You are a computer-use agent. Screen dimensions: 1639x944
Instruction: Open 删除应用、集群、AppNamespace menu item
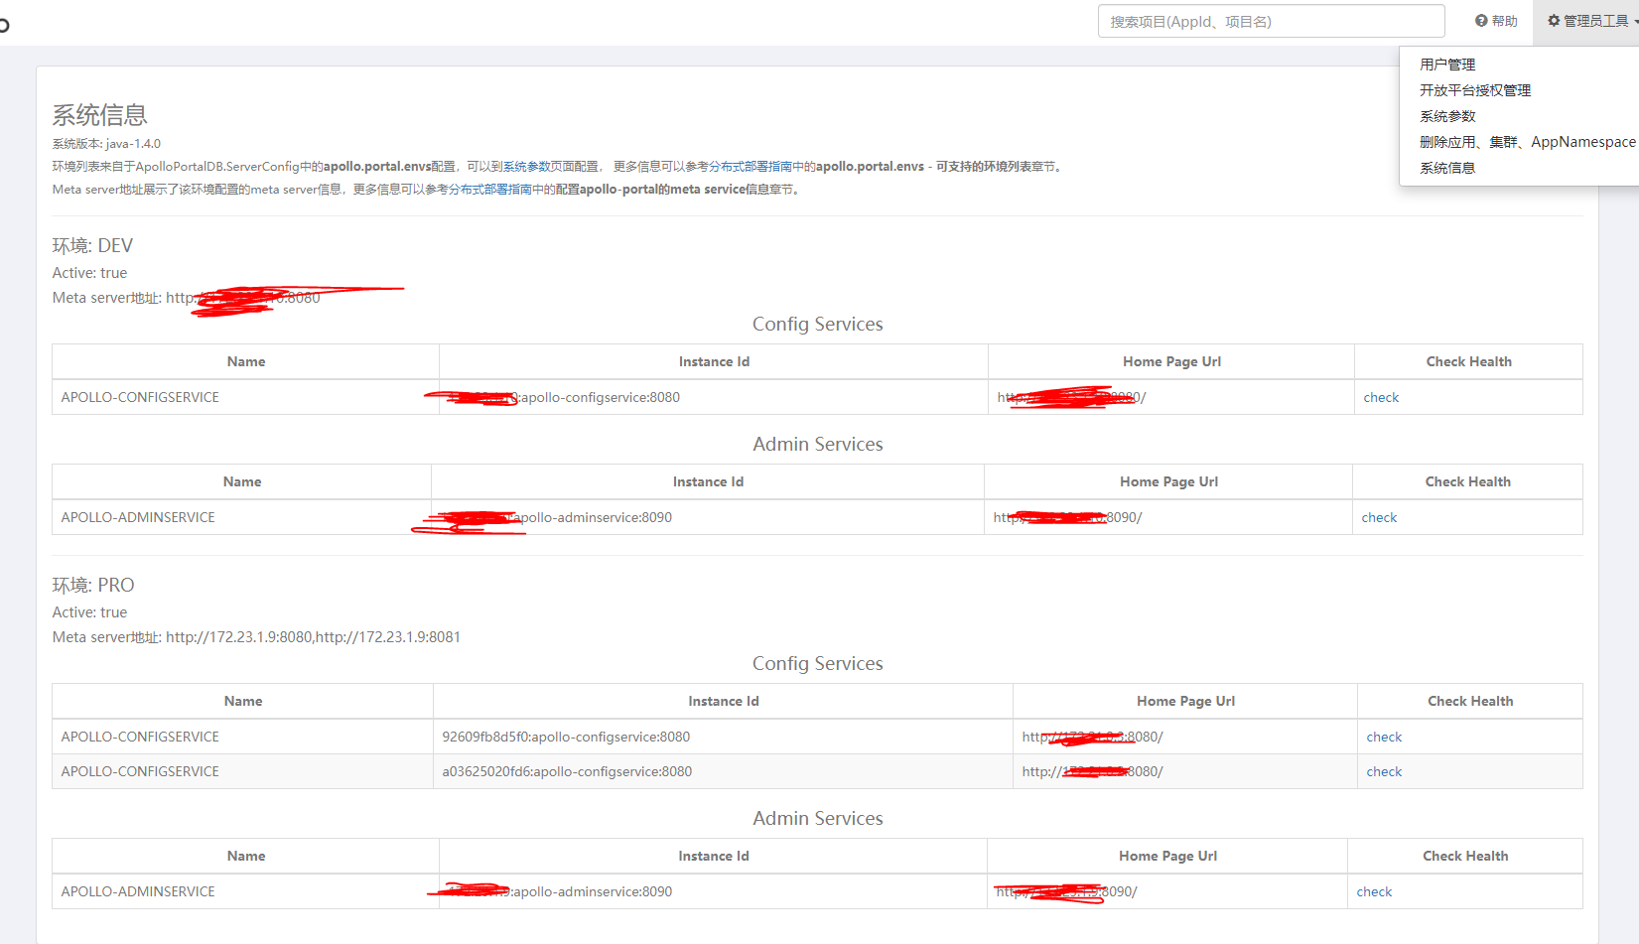pos(1527,142)
